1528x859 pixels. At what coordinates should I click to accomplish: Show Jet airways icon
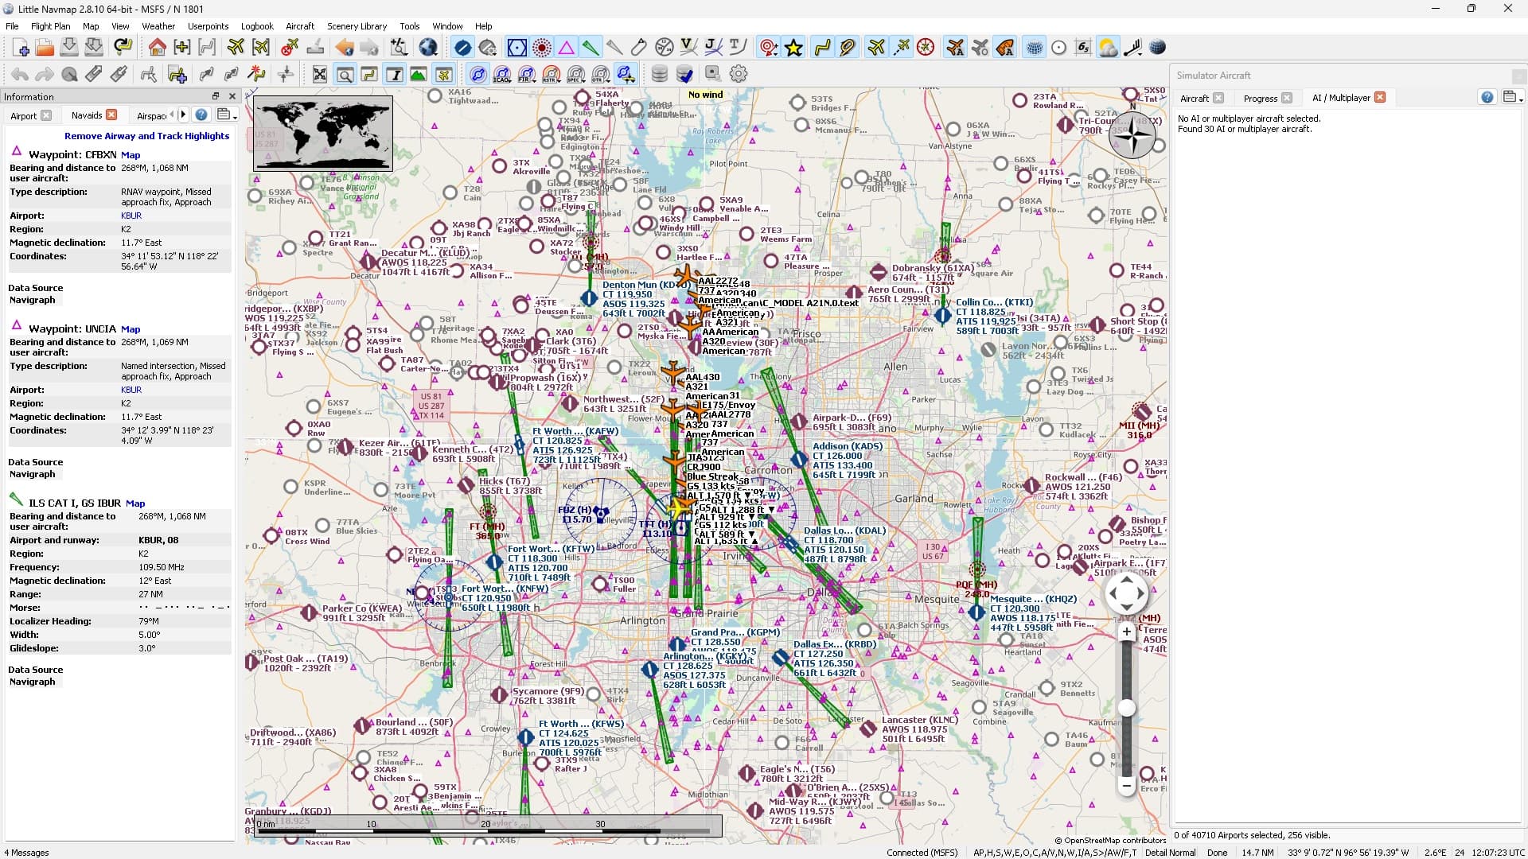[714, 48]
